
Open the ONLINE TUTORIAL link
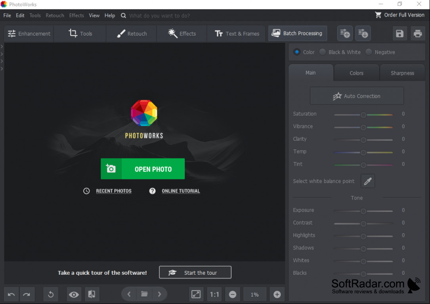click(x=181, y=191)
